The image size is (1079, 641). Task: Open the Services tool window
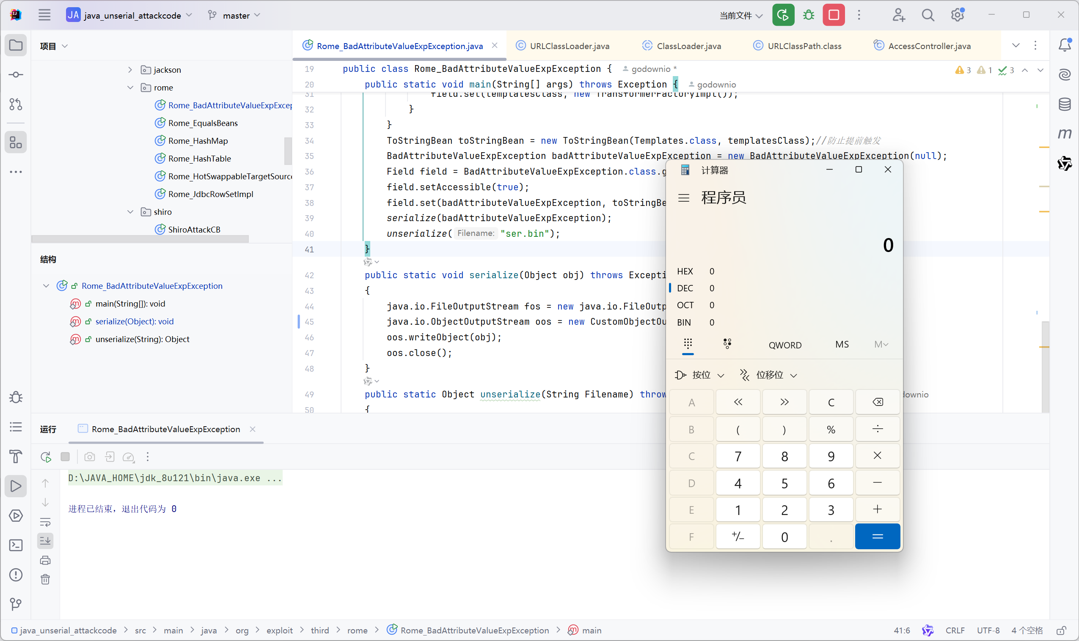(x=16, y=515)
